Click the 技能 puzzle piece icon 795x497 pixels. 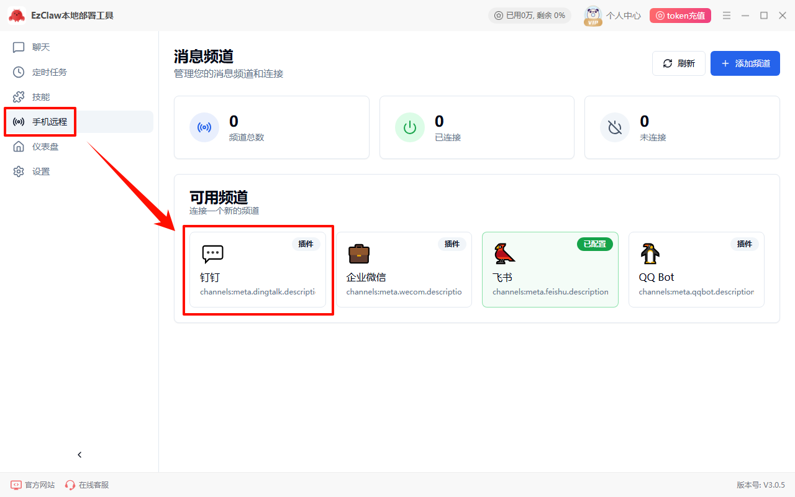coord(19,97)
